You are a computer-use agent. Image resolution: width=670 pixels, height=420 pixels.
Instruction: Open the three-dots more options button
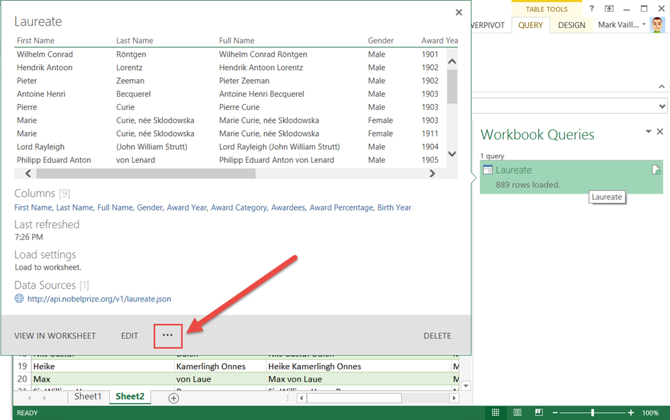(167, 336)
